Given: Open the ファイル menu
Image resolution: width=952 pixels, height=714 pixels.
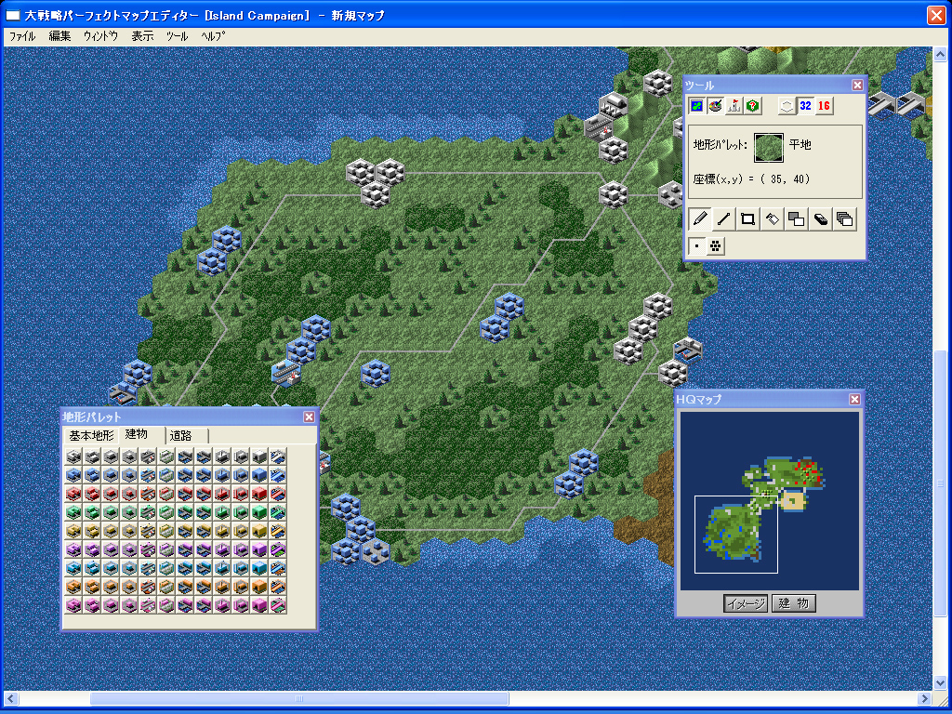Looking at the screenshot, I should coord(22,36).
